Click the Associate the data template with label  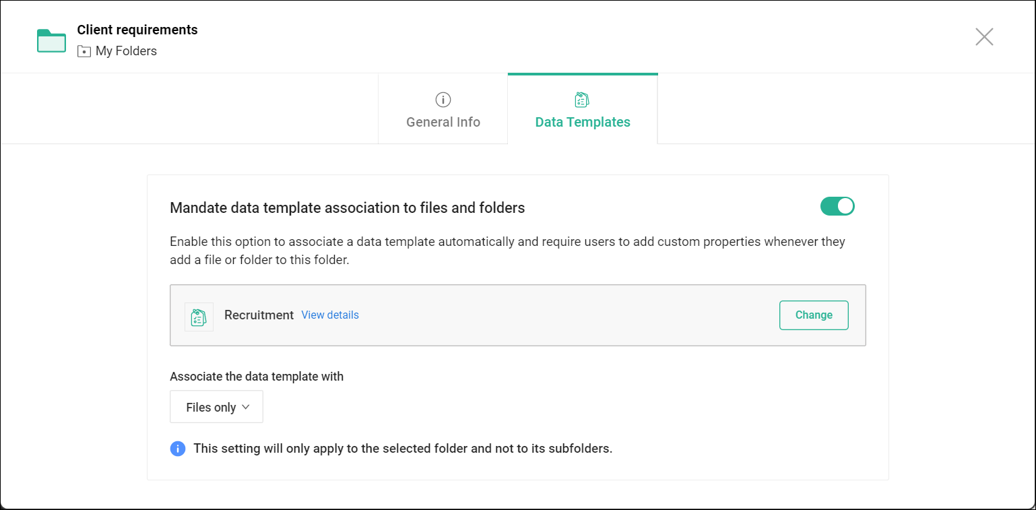257,377
